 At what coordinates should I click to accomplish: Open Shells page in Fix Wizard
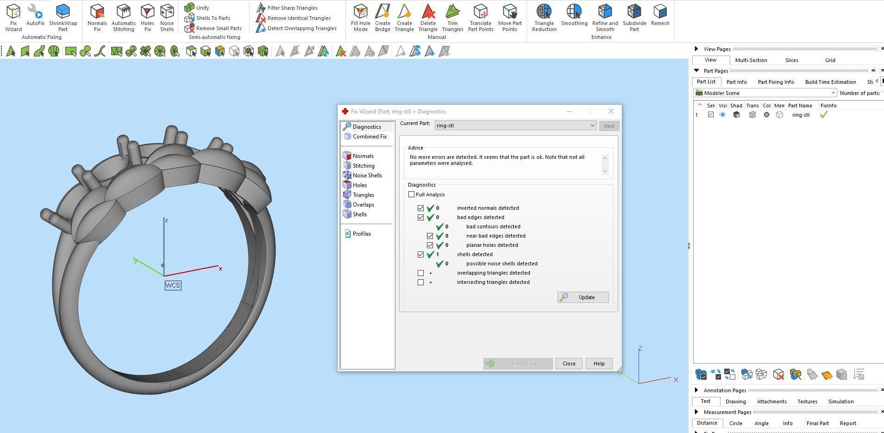point(355,214)
